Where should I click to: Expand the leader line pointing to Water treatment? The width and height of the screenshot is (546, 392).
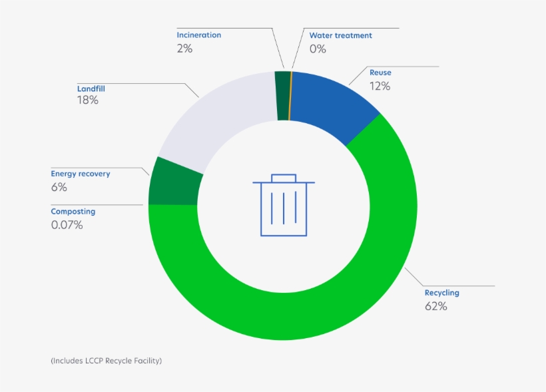coord(346,29)
